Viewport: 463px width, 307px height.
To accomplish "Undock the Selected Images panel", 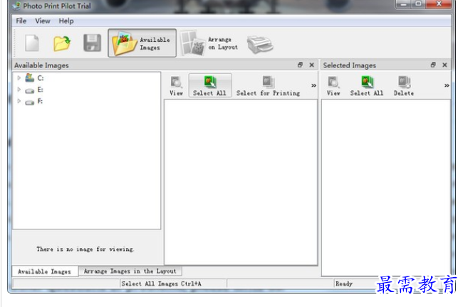I will coord(433,65).
